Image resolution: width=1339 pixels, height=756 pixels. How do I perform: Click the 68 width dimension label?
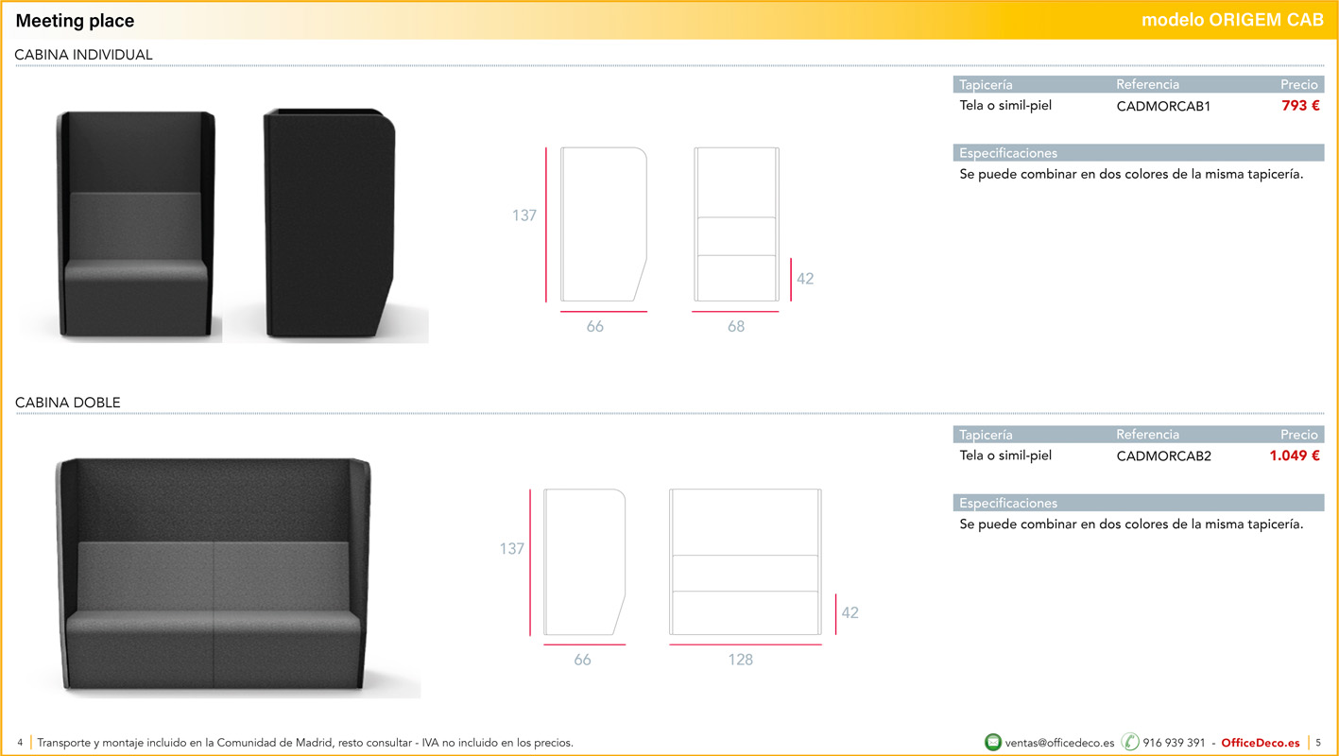click(x=736, y=326)
